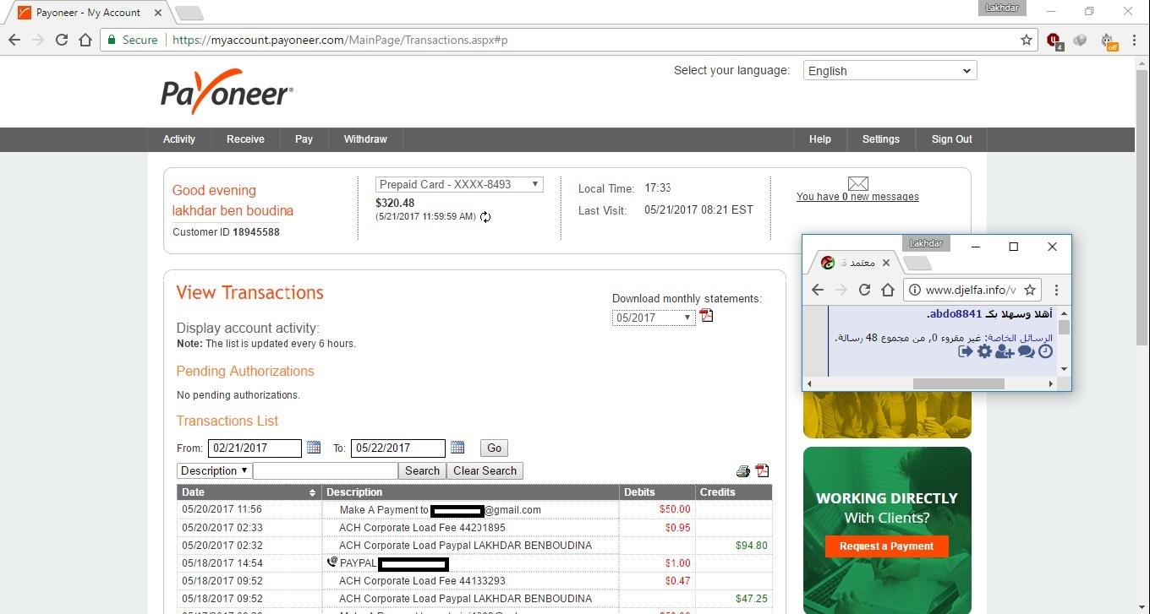Open the 05/2017 monthly statement dropdown
The width and height of the screenshot is (1150, 614).
click(x=654, y=318)
